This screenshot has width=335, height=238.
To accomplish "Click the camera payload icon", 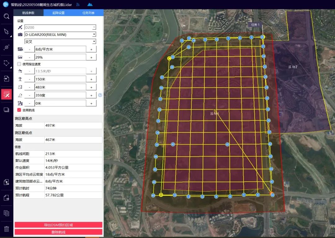I will point(20,35).
